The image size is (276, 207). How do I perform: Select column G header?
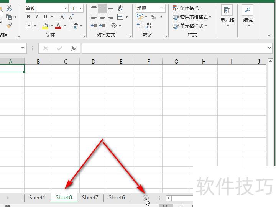pyautogui.click(x=176, y=61)
